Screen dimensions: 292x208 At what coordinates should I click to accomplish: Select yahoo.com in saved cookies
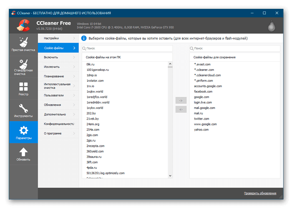coord(201,130)
